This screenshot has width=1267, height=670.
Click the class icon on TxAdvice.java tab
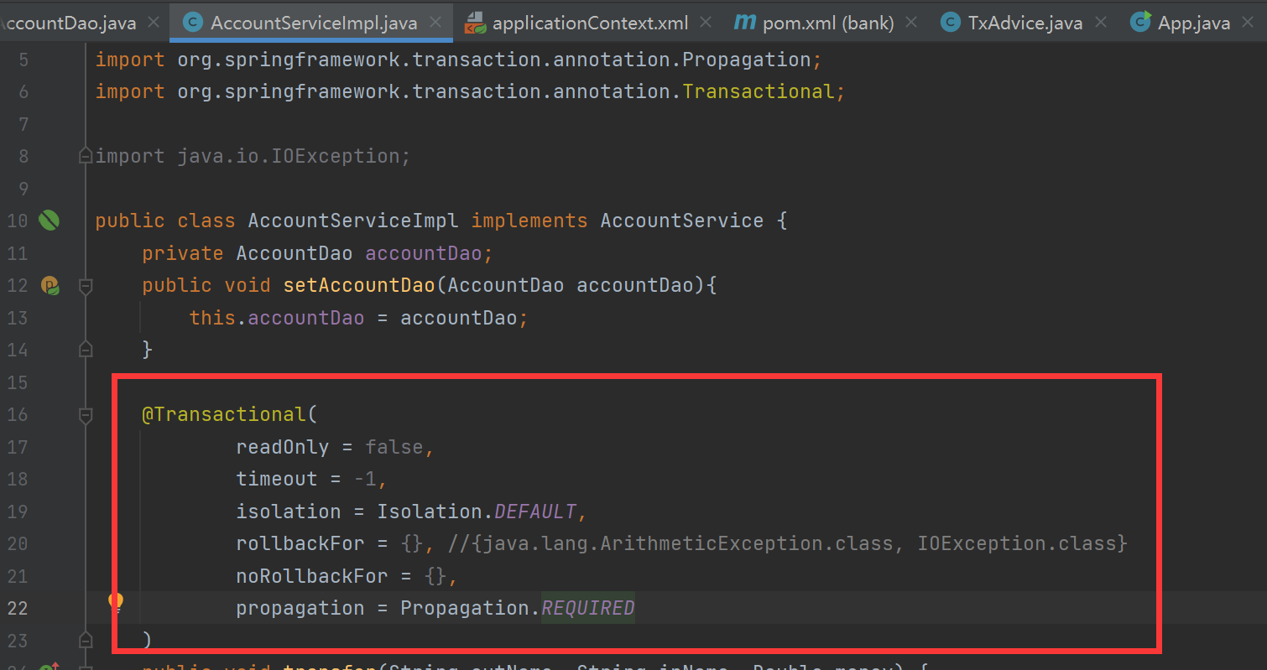coord(951,23)
